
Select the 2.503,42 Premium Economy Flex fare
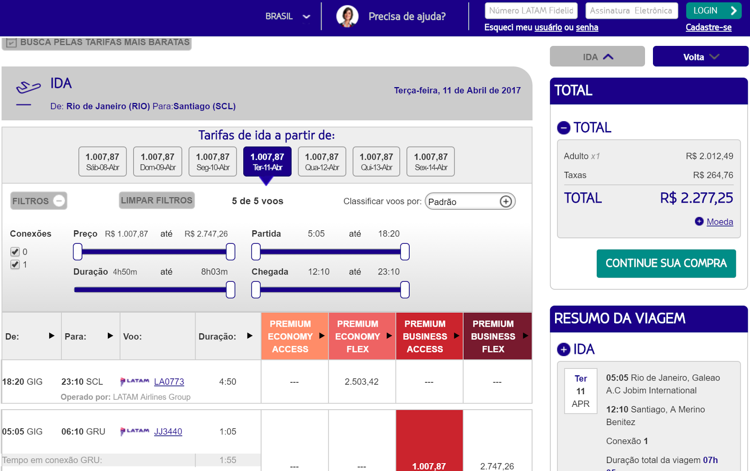(361, 382)
